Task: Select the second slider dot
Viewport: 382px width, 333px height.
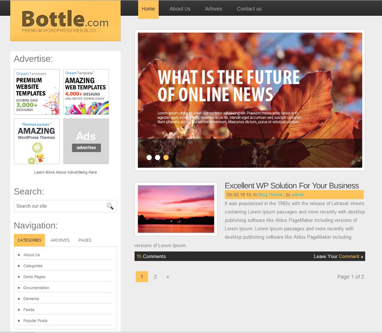Action: click(158, 158)
